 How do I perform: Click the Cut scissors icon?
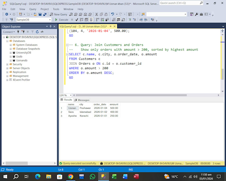click(97, 14)
